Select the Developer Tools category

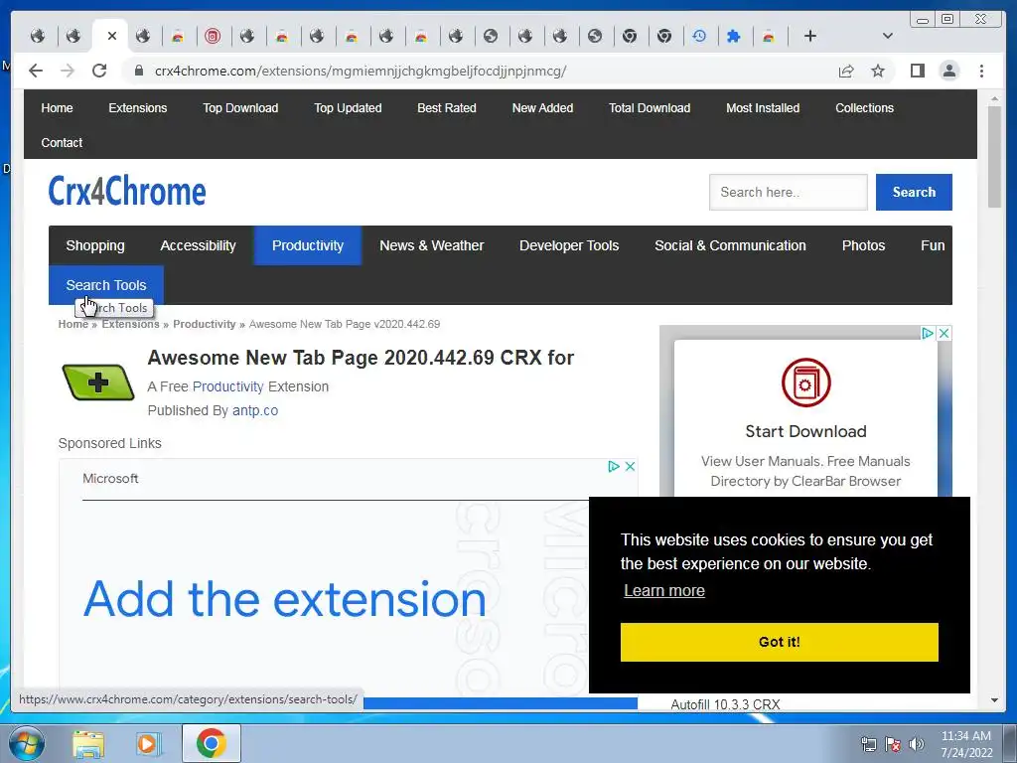click(569, 245)
